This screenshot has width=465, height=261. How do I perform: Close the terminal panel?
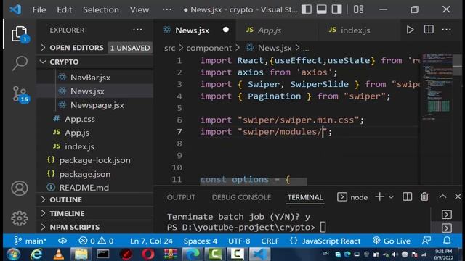tap(458, 196)
